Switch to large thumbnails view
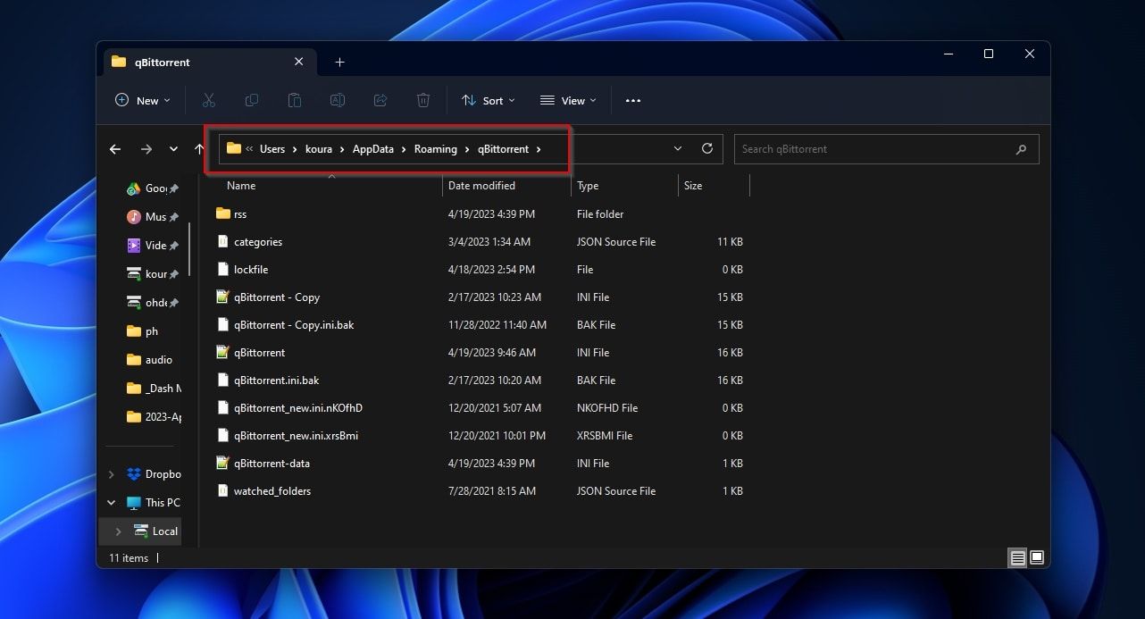The height and width of the screenshot is (619, 1145). (x=1038, y=557)
